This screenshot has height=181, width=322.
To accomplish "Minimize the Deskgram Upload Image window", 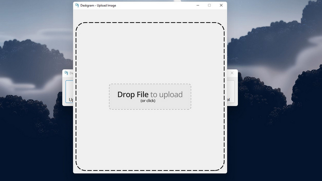I will (x=198, y=6).
